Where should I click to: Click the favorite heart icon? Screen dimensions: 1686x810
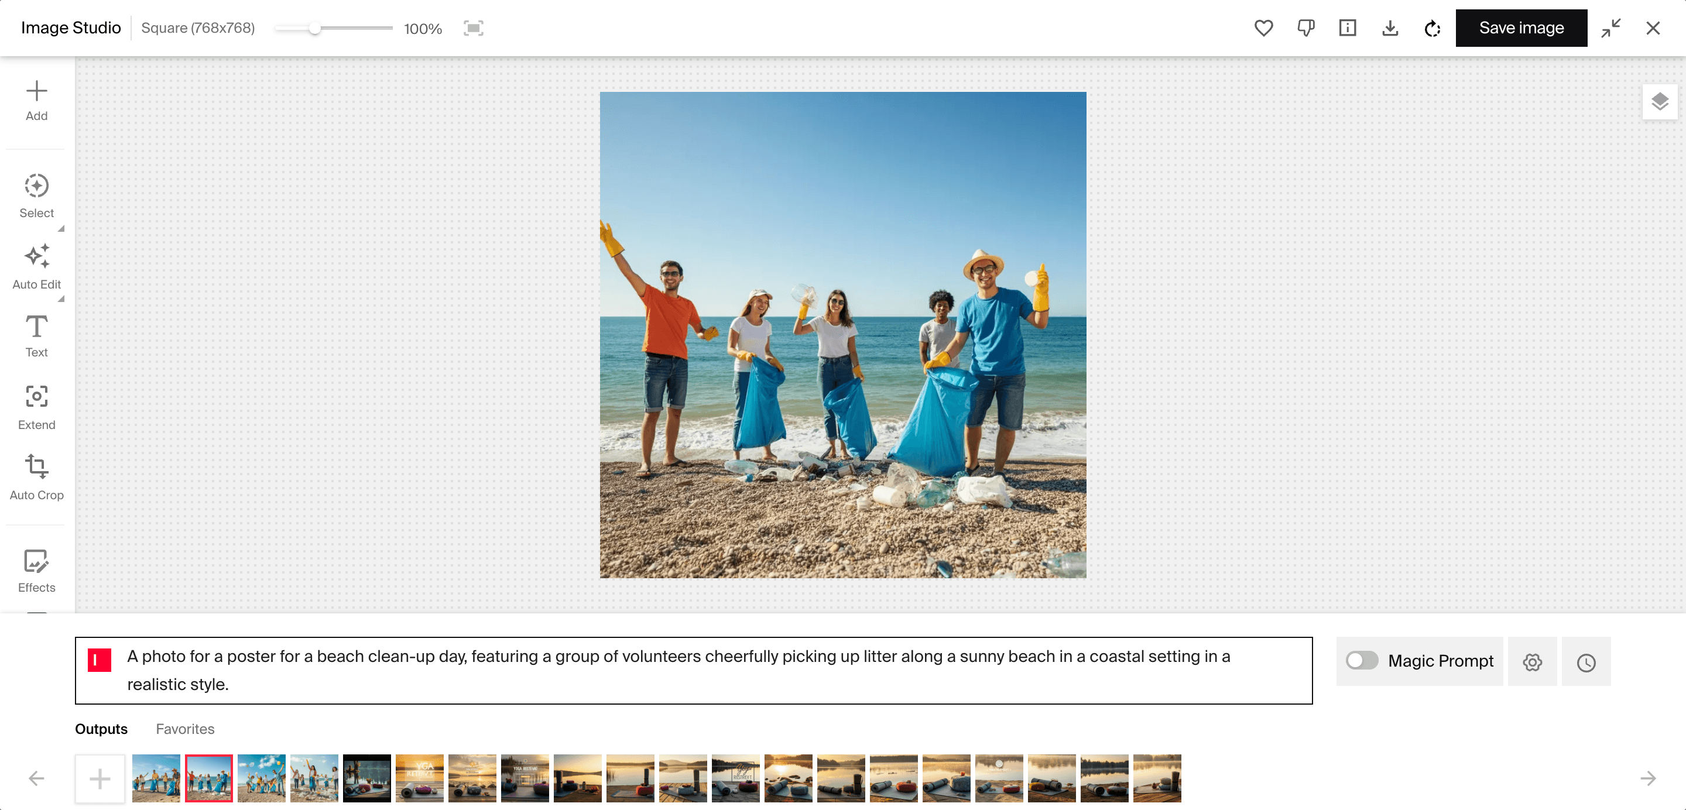(x=1264, y=28)
